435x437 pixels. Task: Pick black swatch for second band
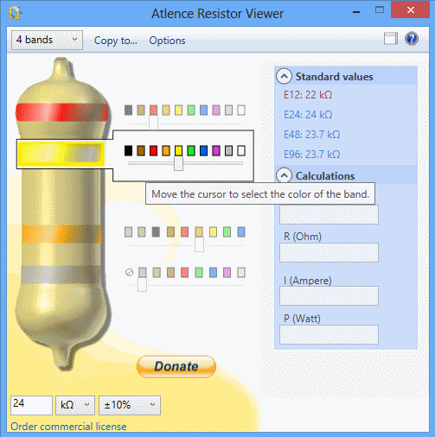pyautogui.click(x=128, y=150)
